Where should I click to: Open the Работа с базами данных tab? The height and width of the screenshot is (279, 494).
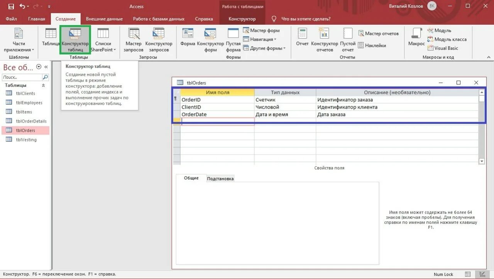coord(159,19)
